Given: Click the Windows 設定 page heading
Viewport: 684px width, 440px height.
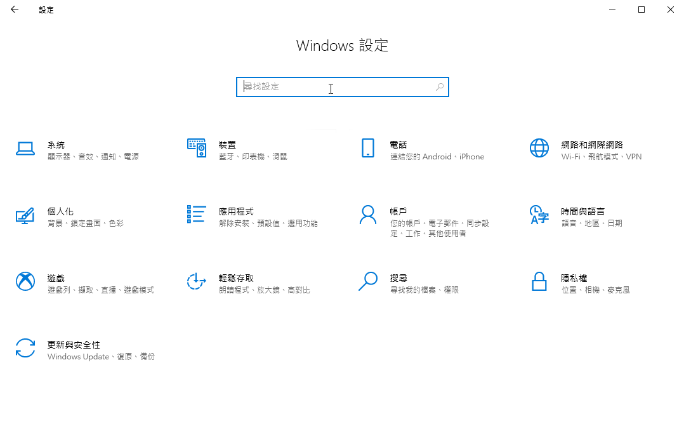Looking at the screenshot, I should click(342, 46).
